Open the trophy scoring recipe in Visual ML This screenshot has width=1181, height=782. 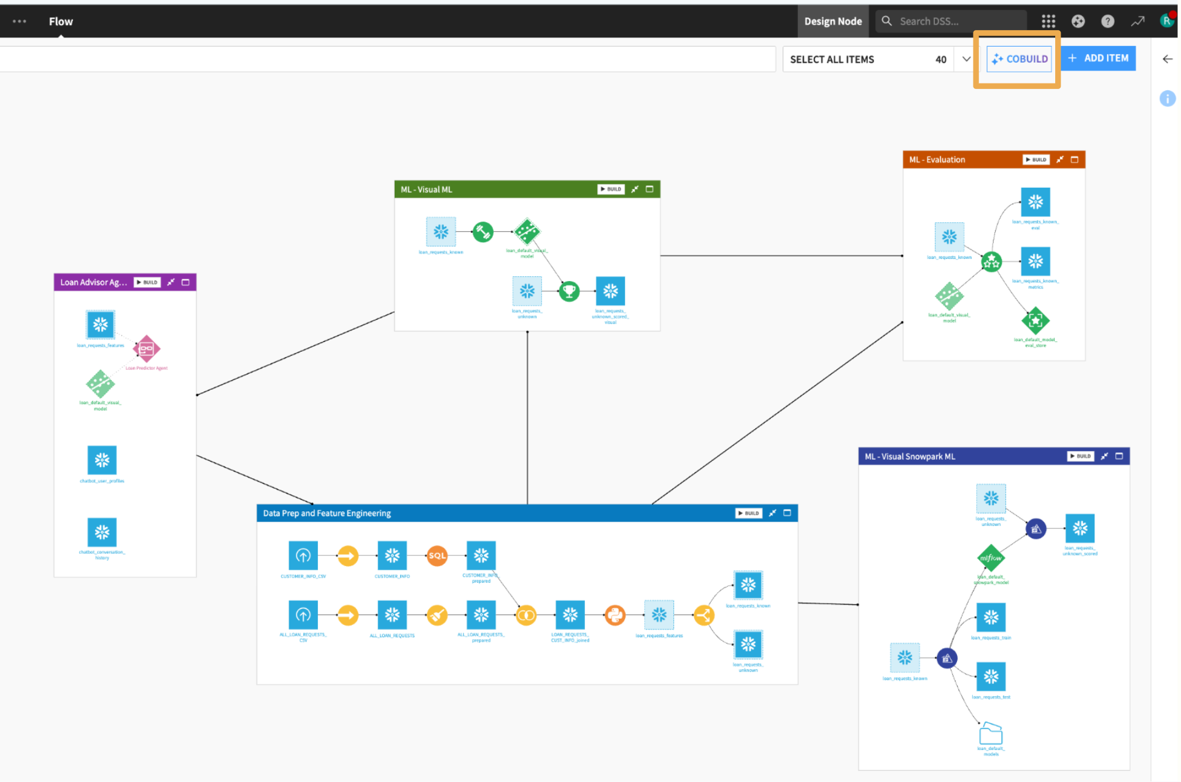569,291
